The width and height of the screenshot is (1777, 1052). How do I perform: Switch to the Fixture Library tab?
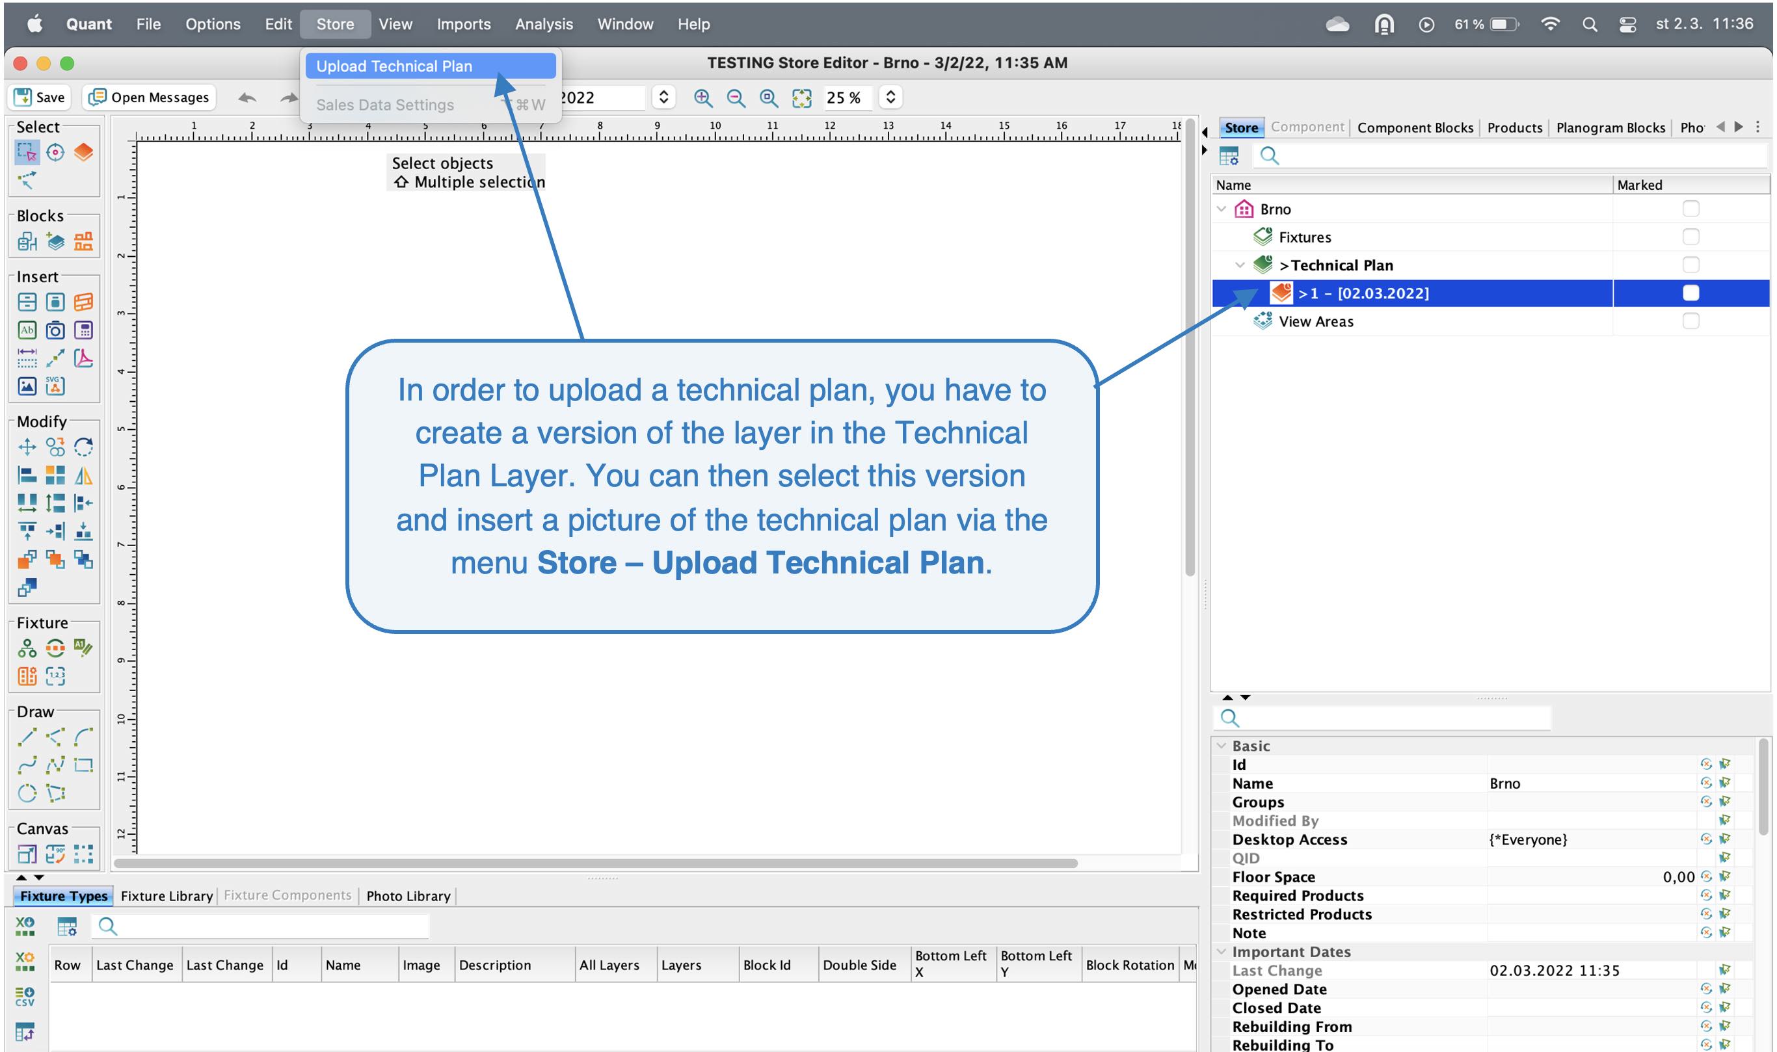pos(167,896)
